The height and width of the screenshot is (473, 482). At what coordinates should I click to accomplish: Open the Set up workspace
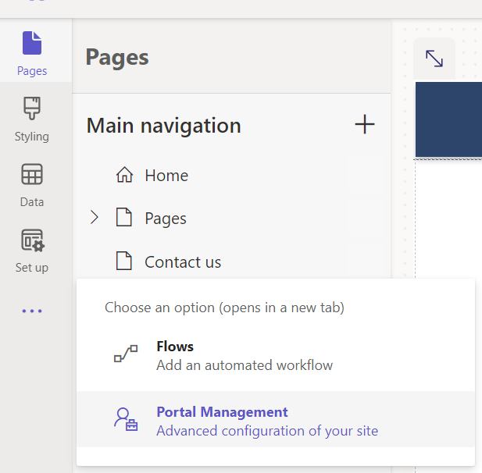32,251
